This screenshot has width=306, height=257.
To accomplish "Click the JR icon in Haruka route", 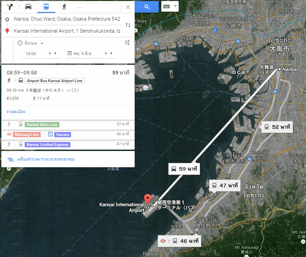I will point(50,134).
